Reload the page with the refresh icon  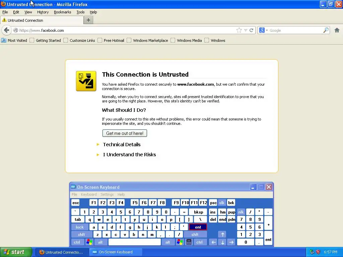(251, 30)
